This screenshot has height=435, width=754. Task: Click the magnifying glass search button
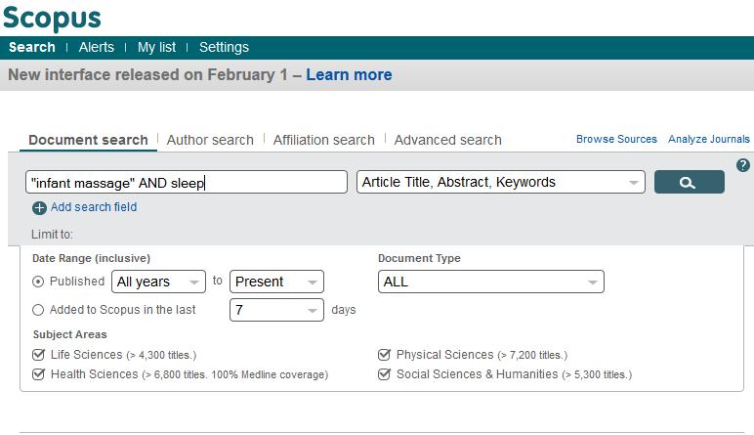click(690, 182)
